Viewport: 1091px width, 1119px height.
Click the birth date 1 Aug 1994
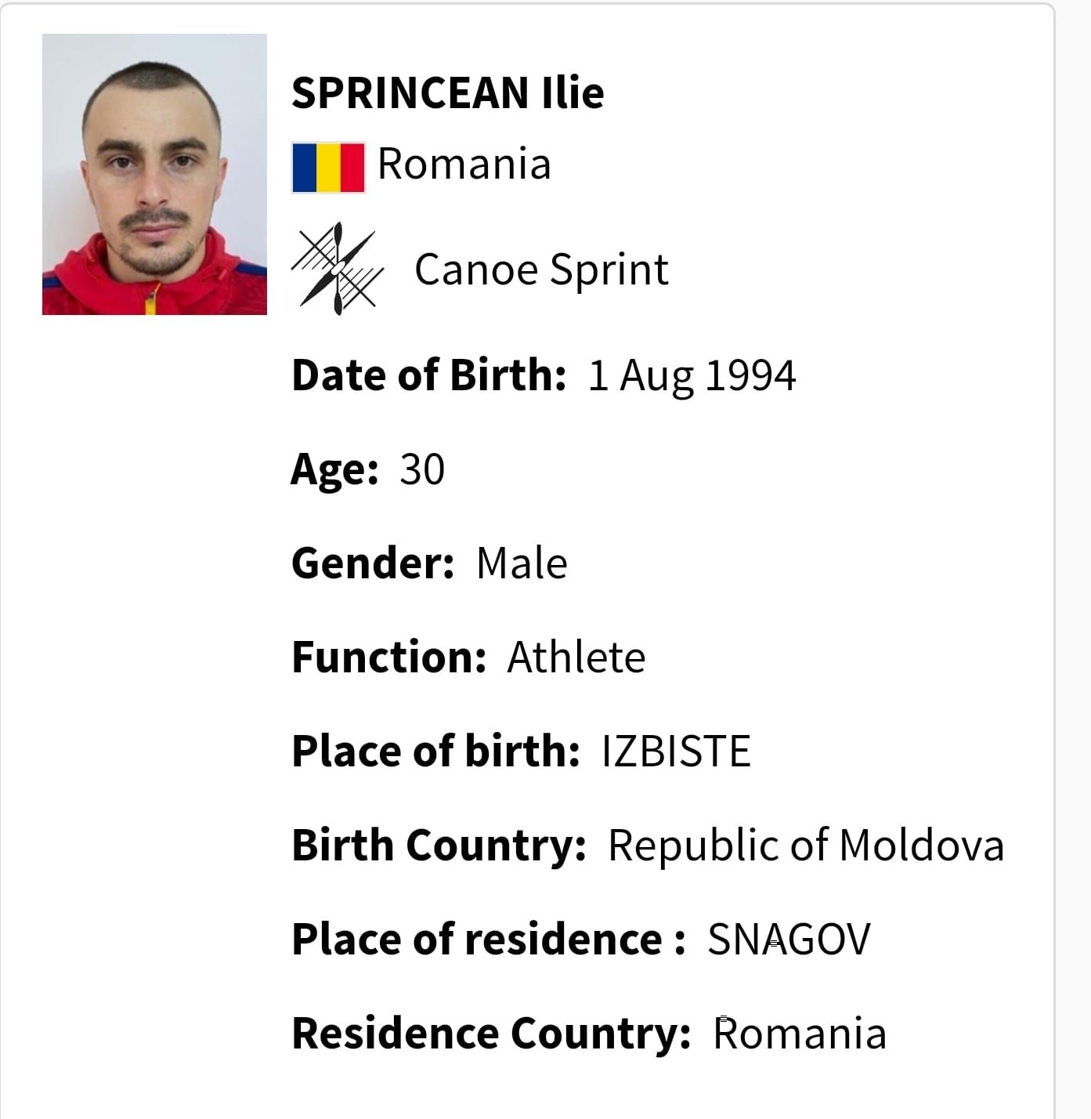tap(692, 375)
